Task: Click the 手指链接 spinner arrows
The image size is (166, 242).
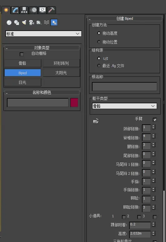Action: click(x=153, y=189)
